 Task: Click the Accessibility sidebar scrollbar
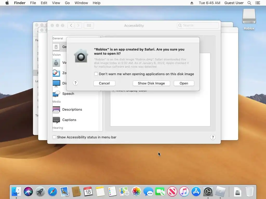point(101,111)
